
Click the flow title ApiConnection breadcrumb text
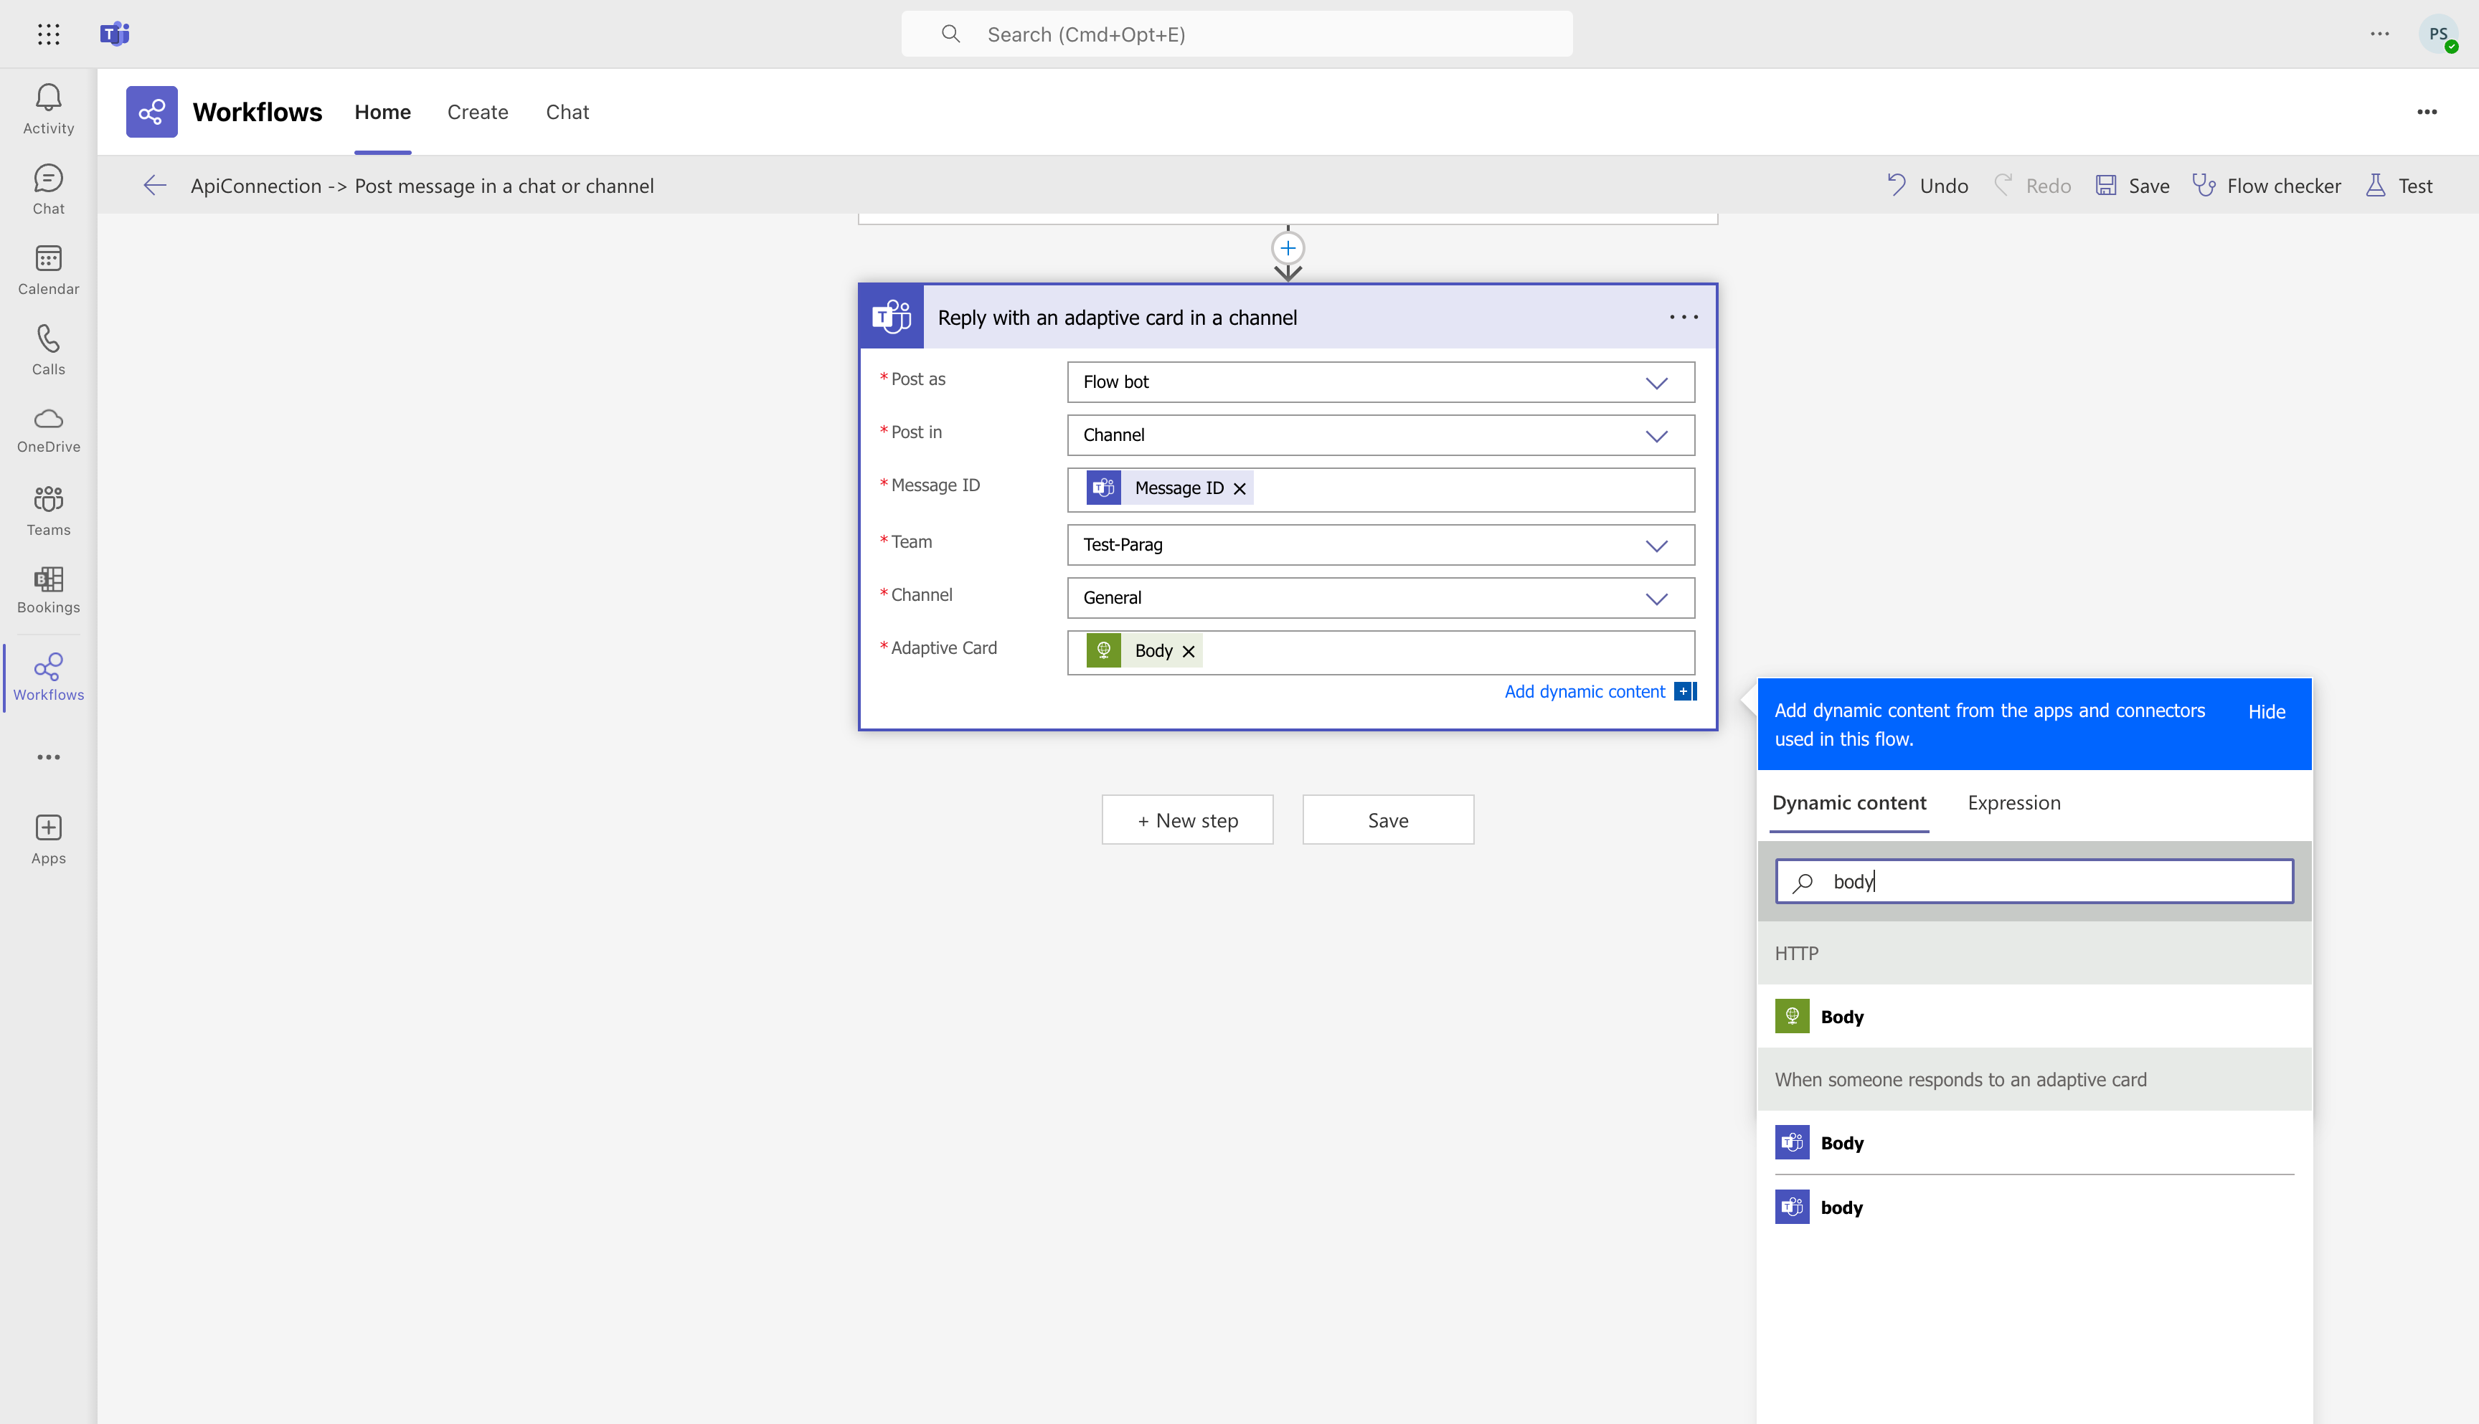click(422, 185)
